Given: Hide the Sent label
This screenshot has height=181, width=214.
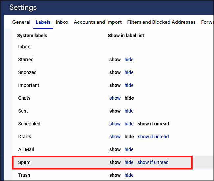Looking at the screenshot, I should click(129, 111).
